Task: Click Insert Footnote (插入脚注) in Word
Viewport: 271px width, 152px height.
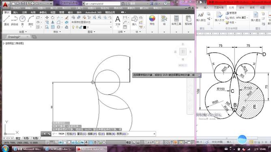Action: (201, 17)
